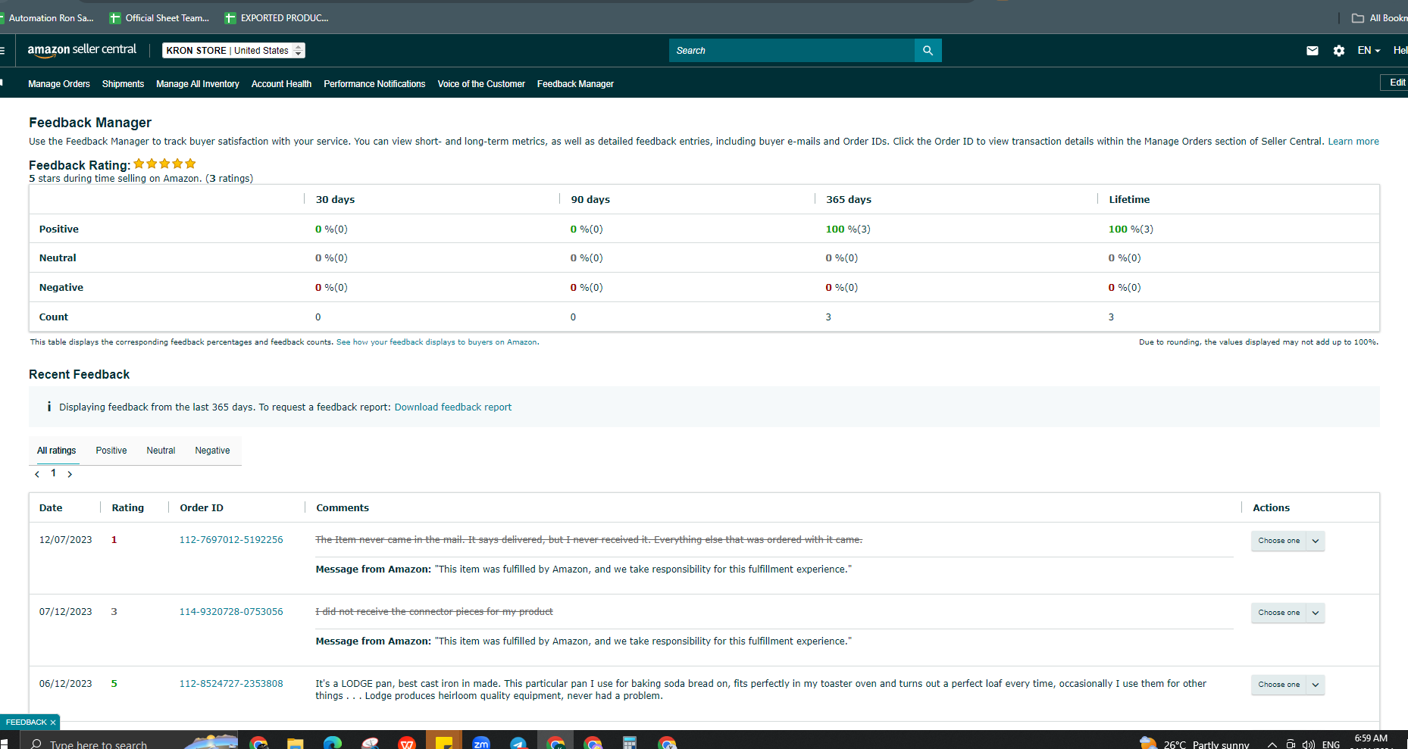Screen dimensions: 1408x749
Task: Open Performance Notifications menu item
Action: (374, 84)
